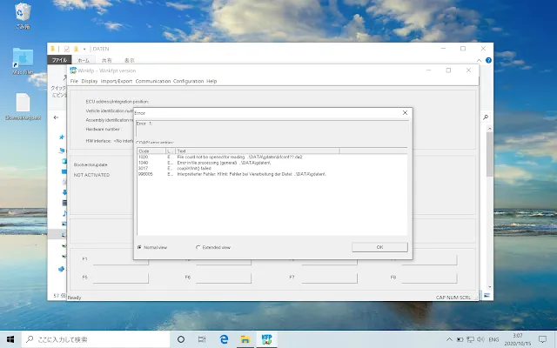
Task: Open the File menu in Winkfp
Action: pos(74,81)
